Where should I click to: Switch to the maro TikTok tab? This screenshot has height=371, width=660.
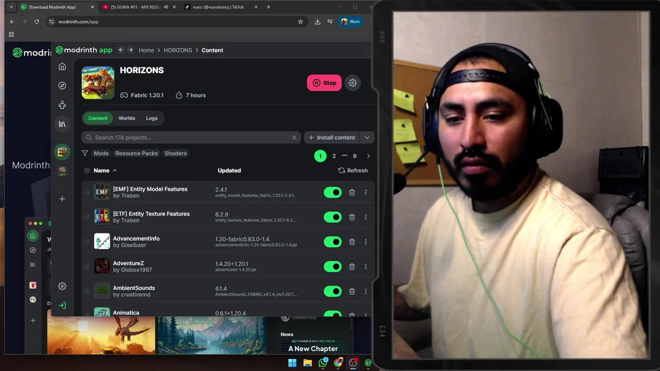[218, 7]
